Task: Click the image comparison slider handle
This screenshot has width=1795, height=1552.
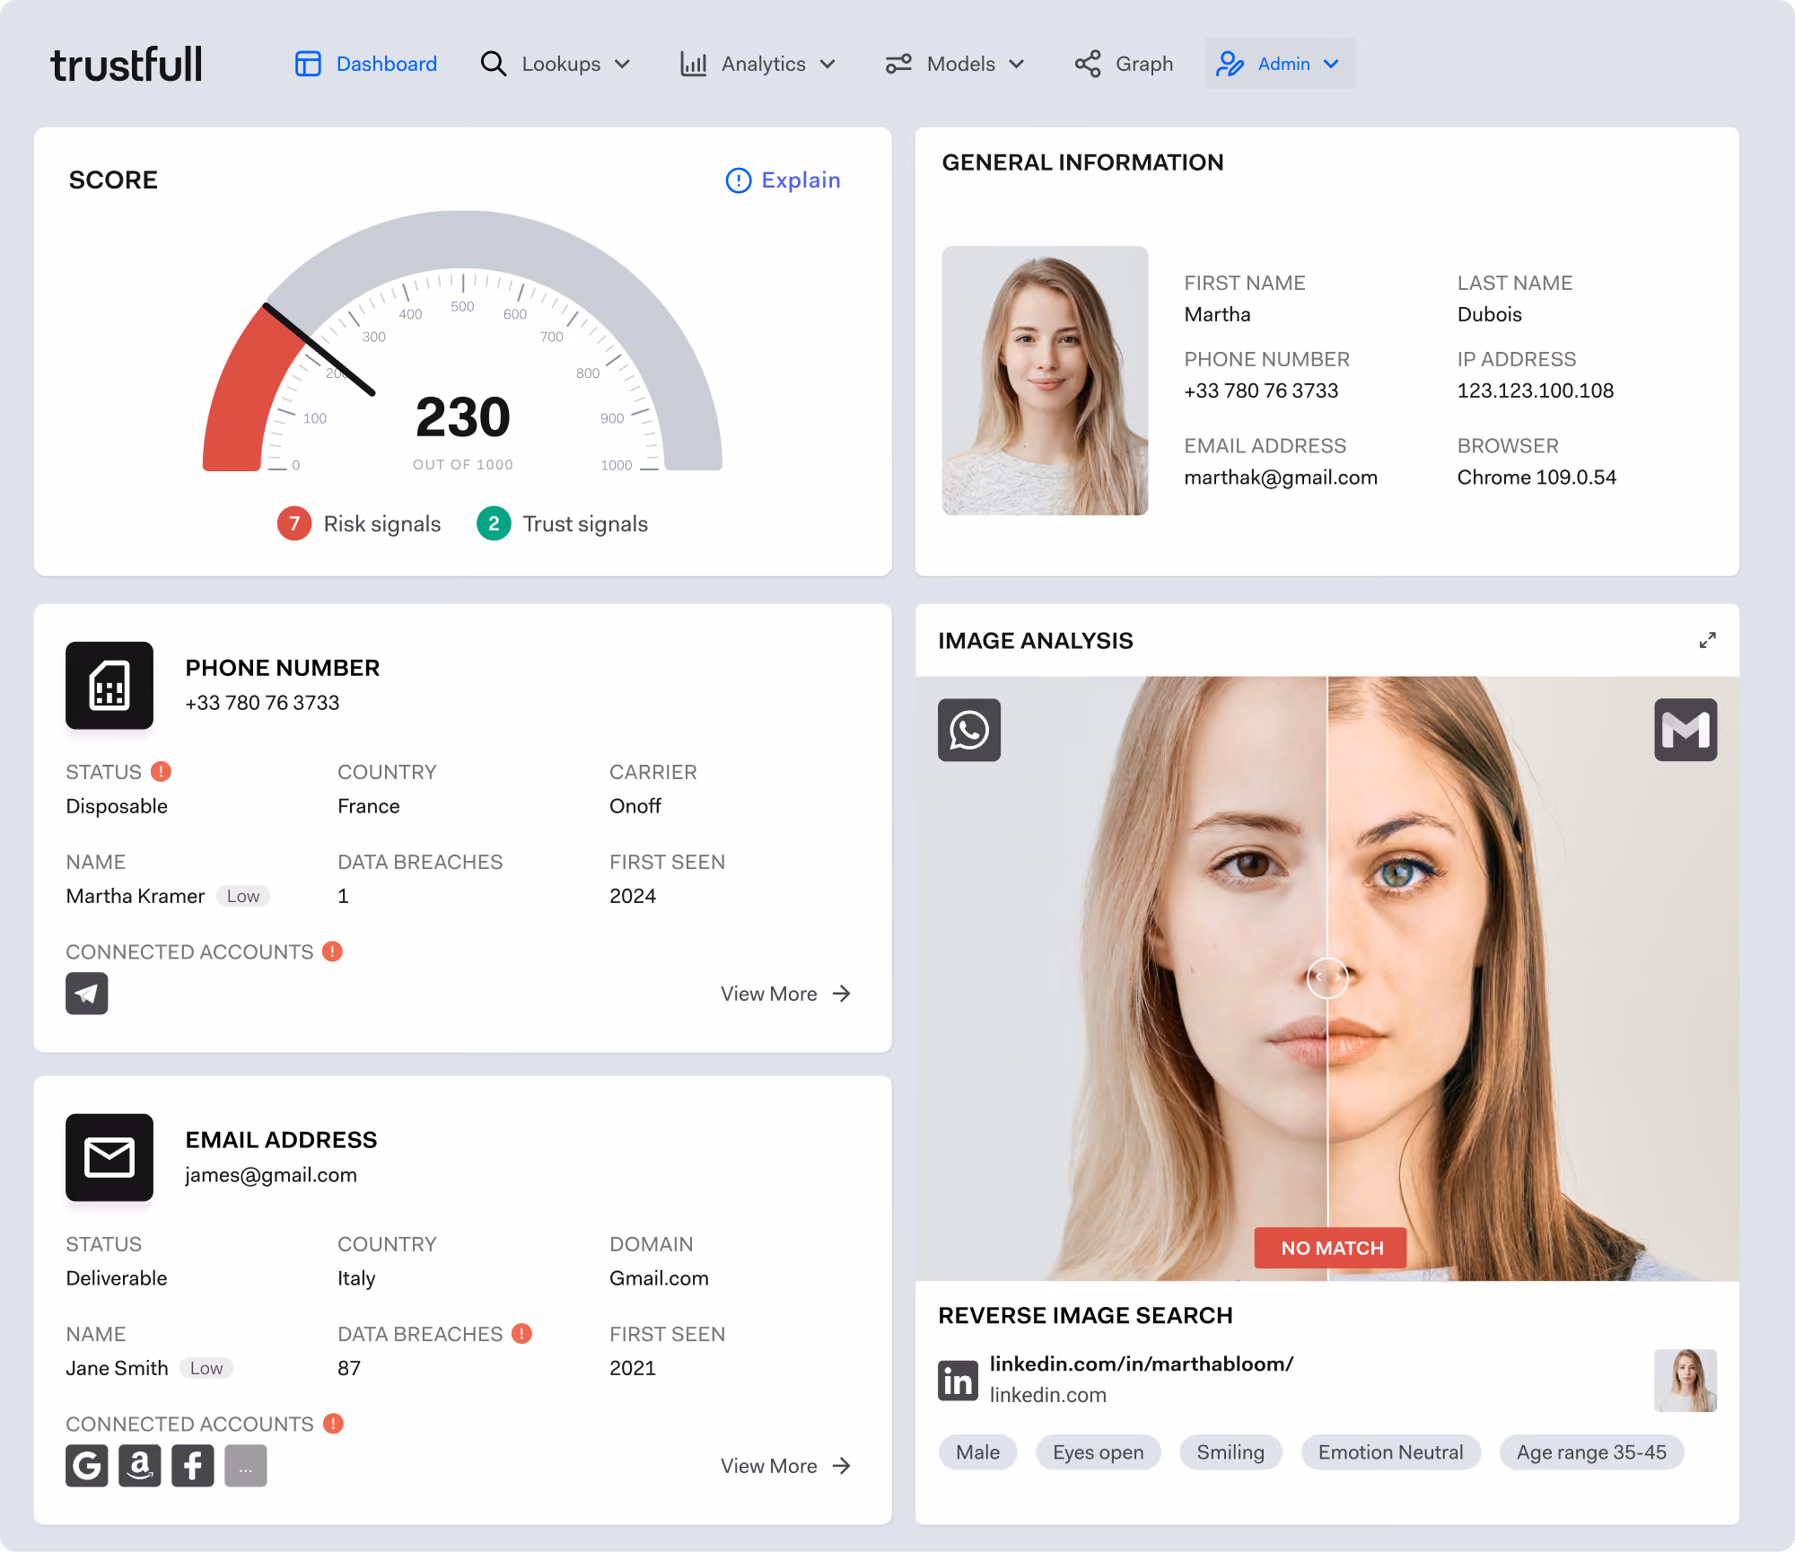Action: 1327,978
